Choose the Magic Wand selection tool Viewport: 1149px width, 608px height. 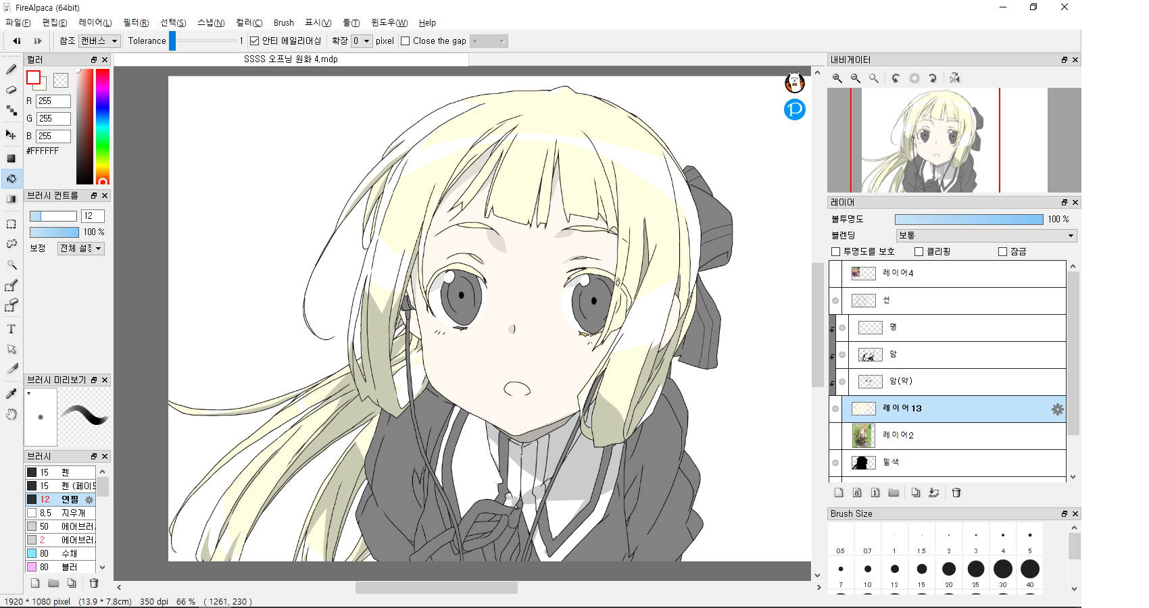11,264
